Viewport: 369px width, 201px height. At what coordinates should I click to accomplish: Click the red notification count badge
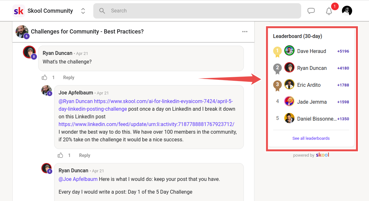(335, 6)
